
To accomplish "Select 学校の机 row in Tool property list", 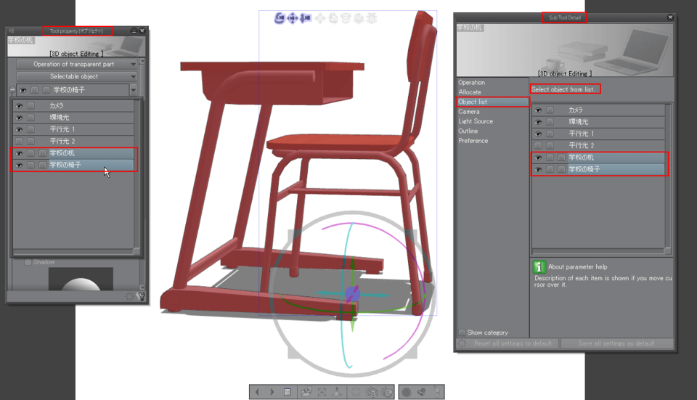I will click(74, 153).
